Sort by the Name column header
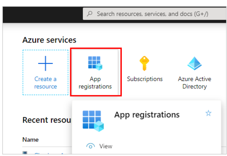 tap(31, 140)
